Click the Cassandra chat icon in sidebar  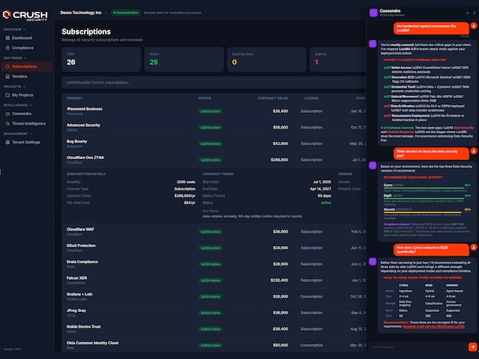(x=8, y=114)
